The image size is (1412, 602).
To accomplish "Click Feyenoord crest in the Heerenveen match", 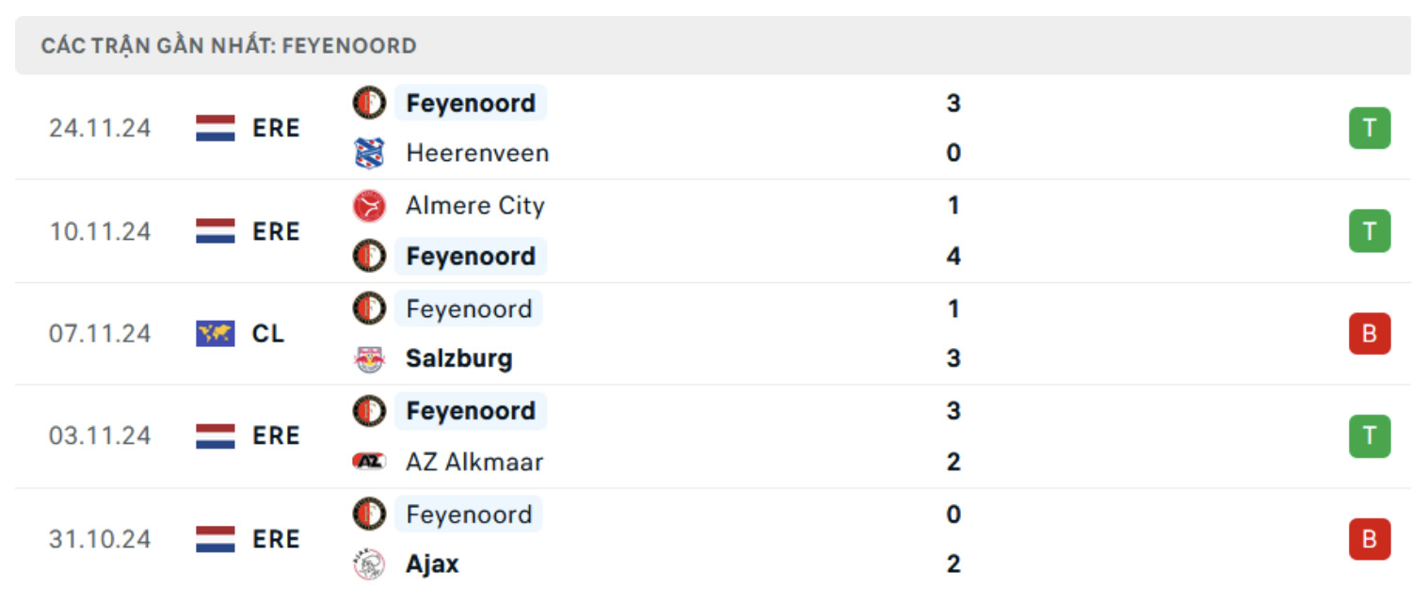I will coord(369,103).
